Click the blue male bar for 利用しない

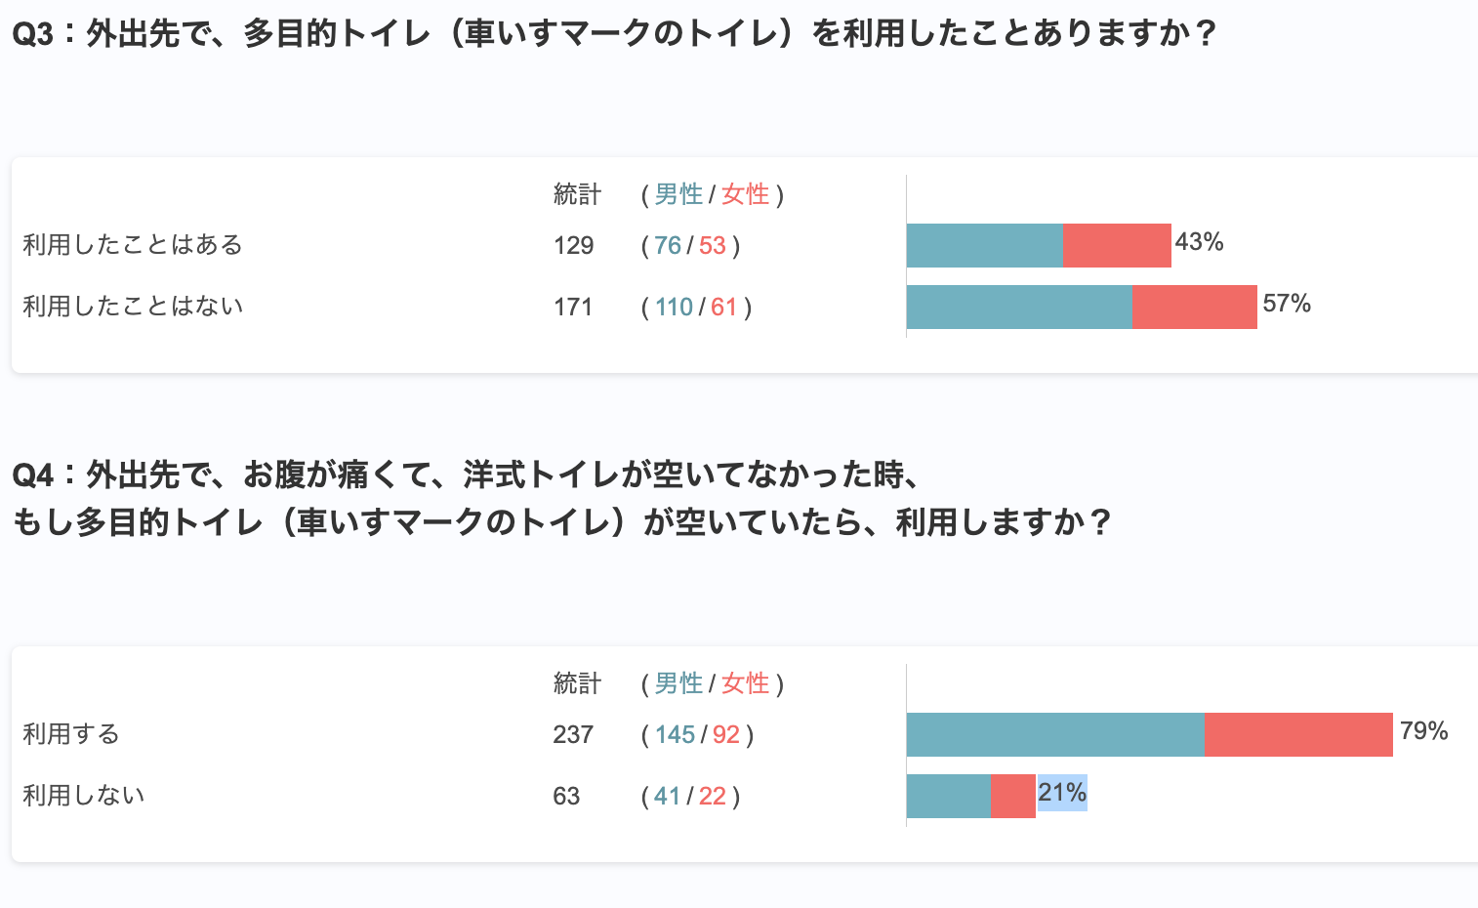coord(948,796)
